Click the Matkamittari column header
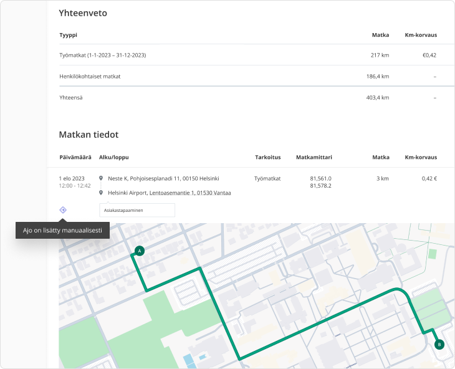This screenshot has width=455, height=369. pyautogui.click(x=314, y=158)
